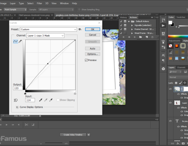Switch to the Channels tab
Viewport: 188px width, 146px height.
[x=181, y=67]
